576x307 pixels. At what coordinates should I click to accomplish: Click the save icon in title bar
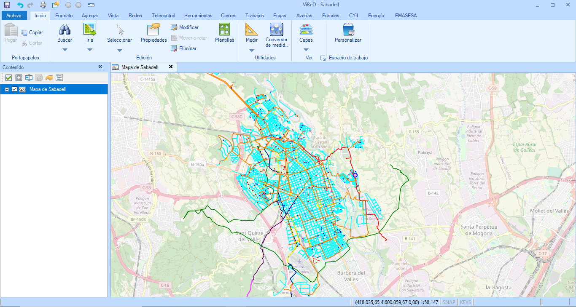click(7, 5)
